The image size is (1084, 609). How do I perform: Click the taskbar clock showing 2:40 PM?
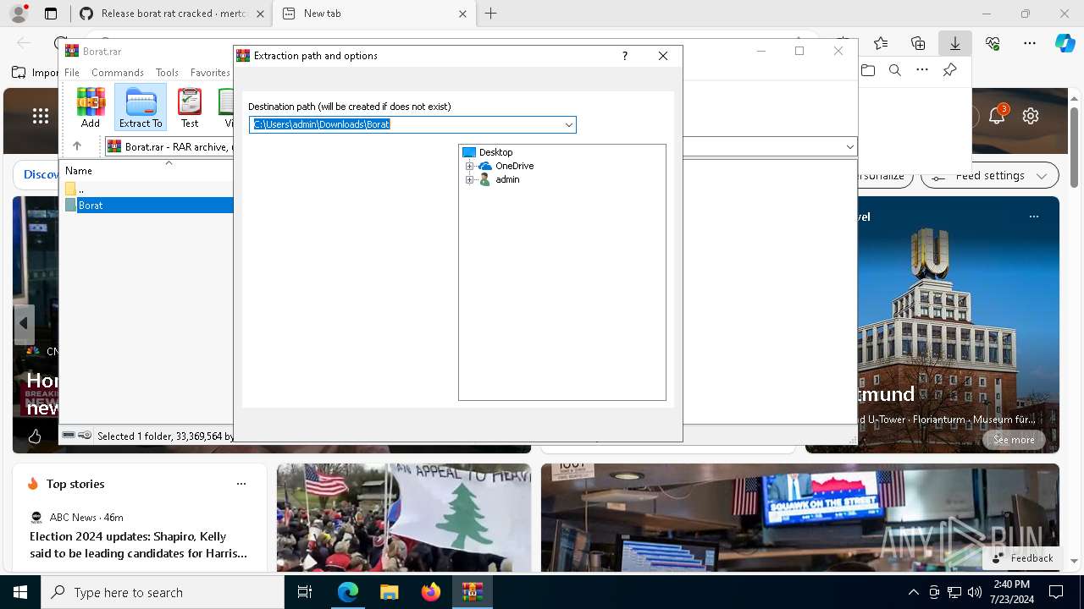click(x=1011, y=592)
